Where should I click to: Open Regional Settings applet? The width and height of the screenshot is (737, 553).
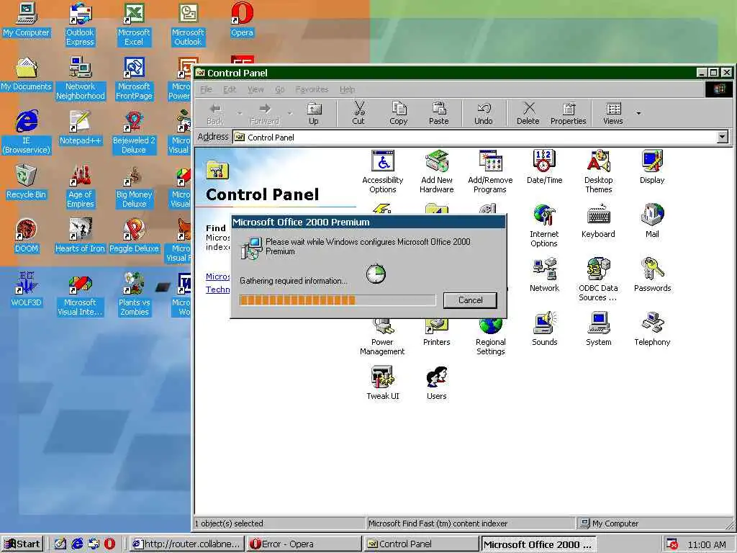click(x=490, y=337)
